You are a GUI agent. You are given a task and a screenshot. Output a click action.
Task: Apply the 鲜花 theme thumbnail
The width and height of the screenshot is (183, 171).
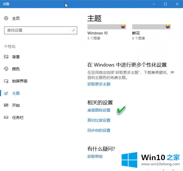tap(151, 27)
